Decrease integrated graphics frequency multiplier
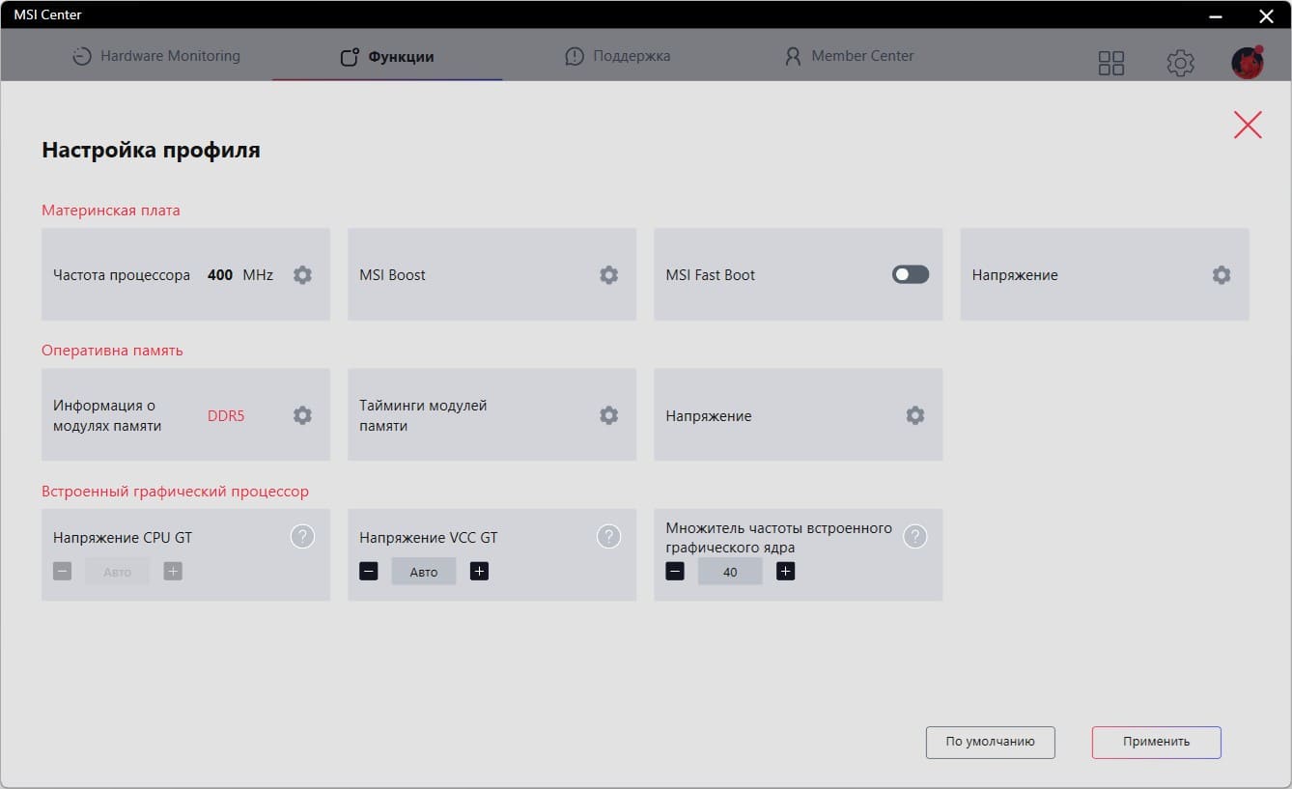Screen dimensions: 1292x789 [x=675, y=572]
